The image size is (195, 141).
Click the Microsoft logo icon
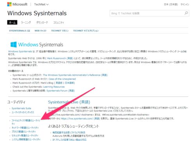[x=9, y=4]
